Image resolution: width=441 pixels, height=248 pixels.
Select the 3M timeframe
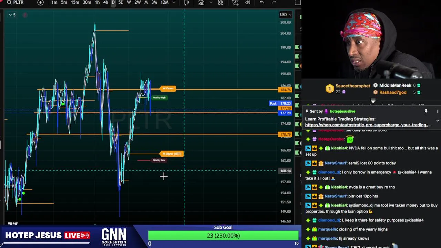pyautogui.click(x=154, y=2)
